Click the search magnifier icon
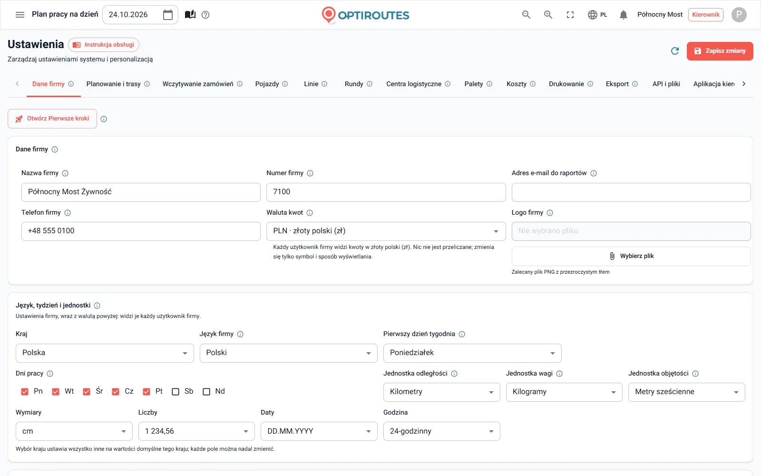Viewport: 761px width, 476px height. pyautogui.click(x=526, y=15)
